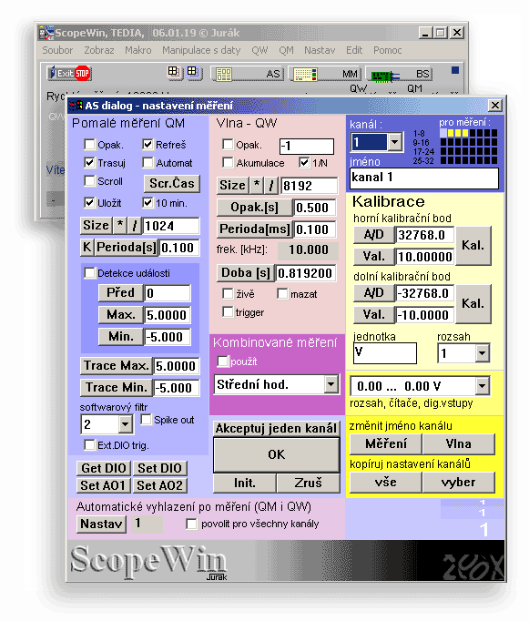Click Akceptuj jeden kanál button
This screenshot has height=621, width=529.
[x=277, y=428]
